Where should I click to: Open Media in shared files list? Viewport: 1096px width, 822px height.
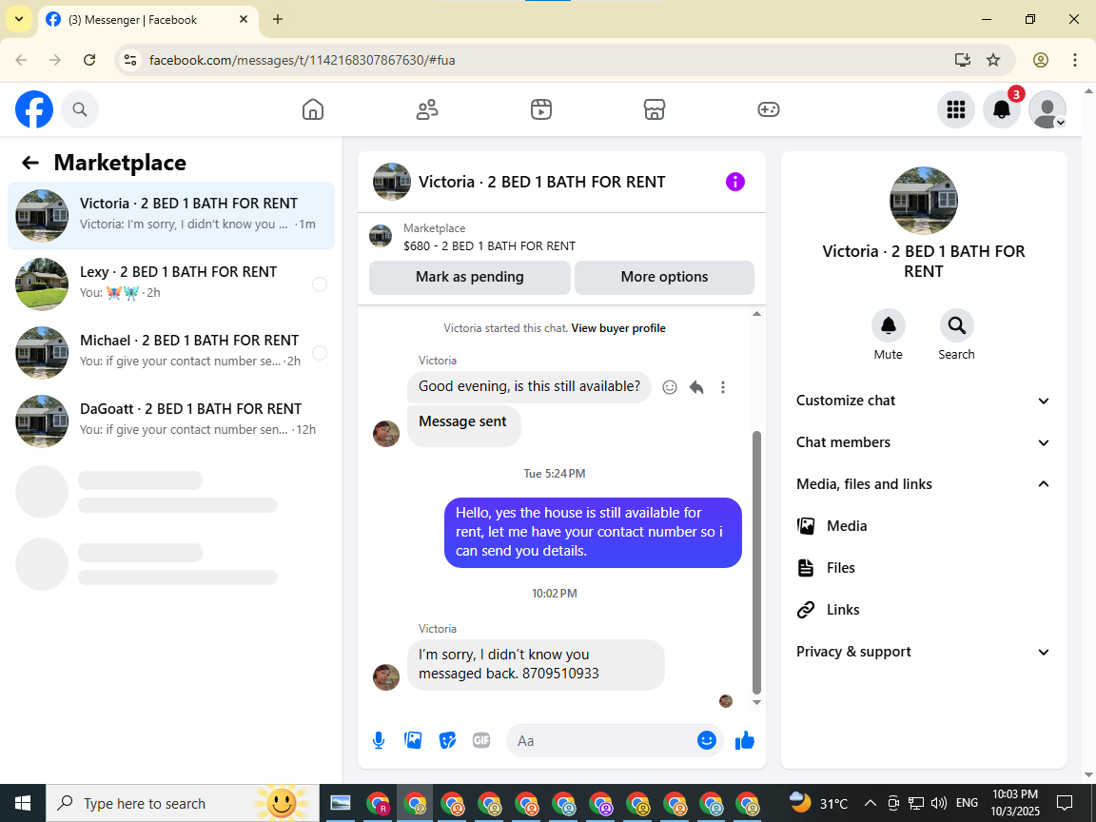click(x=923, y=526)
